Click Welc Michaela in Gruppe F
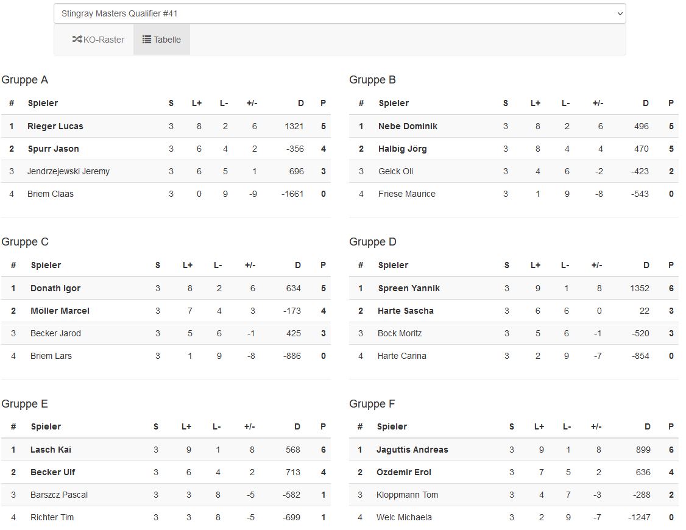The image size is (686, 530). click(404, 517)
